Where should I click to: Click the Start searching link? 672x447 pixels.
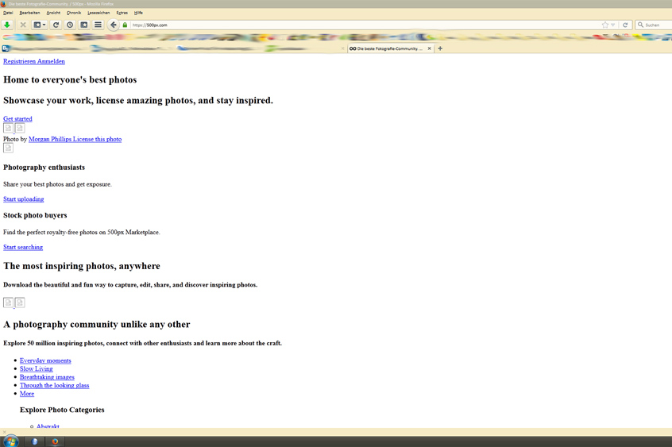(23, 247)
